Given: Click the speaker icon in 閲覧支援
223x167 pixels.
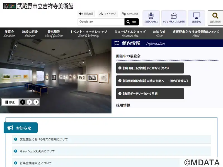Looking at the screenshot, I should click(x=81, y=14).
